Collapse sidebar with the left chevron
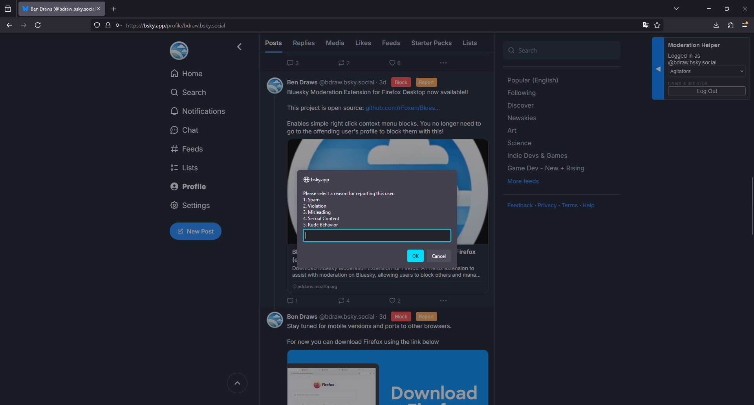The height and width of the screenshot is (405, 754). [239, 47]
